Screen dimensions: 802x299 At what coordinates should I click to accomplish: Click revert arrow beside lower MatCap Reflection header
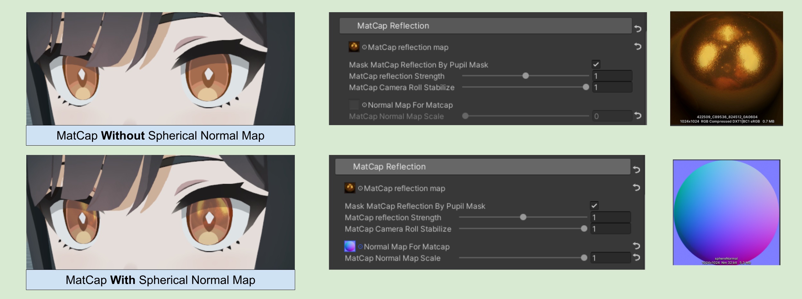(x=636, y=169)
